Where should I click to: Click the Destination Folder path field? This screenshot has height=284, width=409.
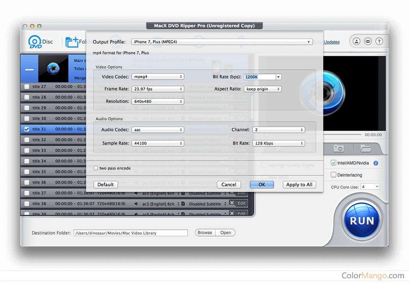click(x=131, y=233)
